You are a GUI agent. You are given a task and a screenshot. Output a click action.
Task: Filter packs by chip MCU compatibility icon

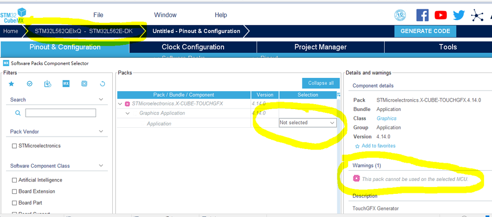(84, 83)
